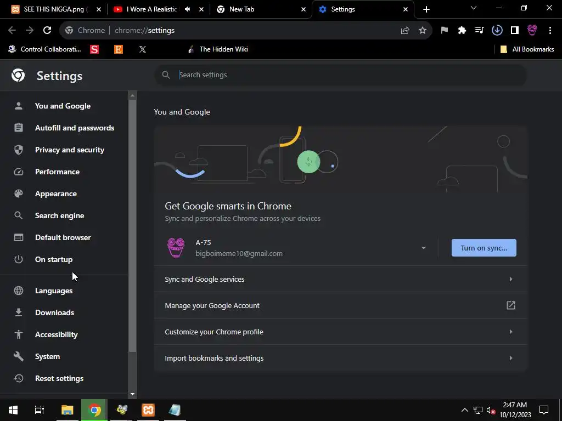Click the Chrome site info chip

coord(86,31)
